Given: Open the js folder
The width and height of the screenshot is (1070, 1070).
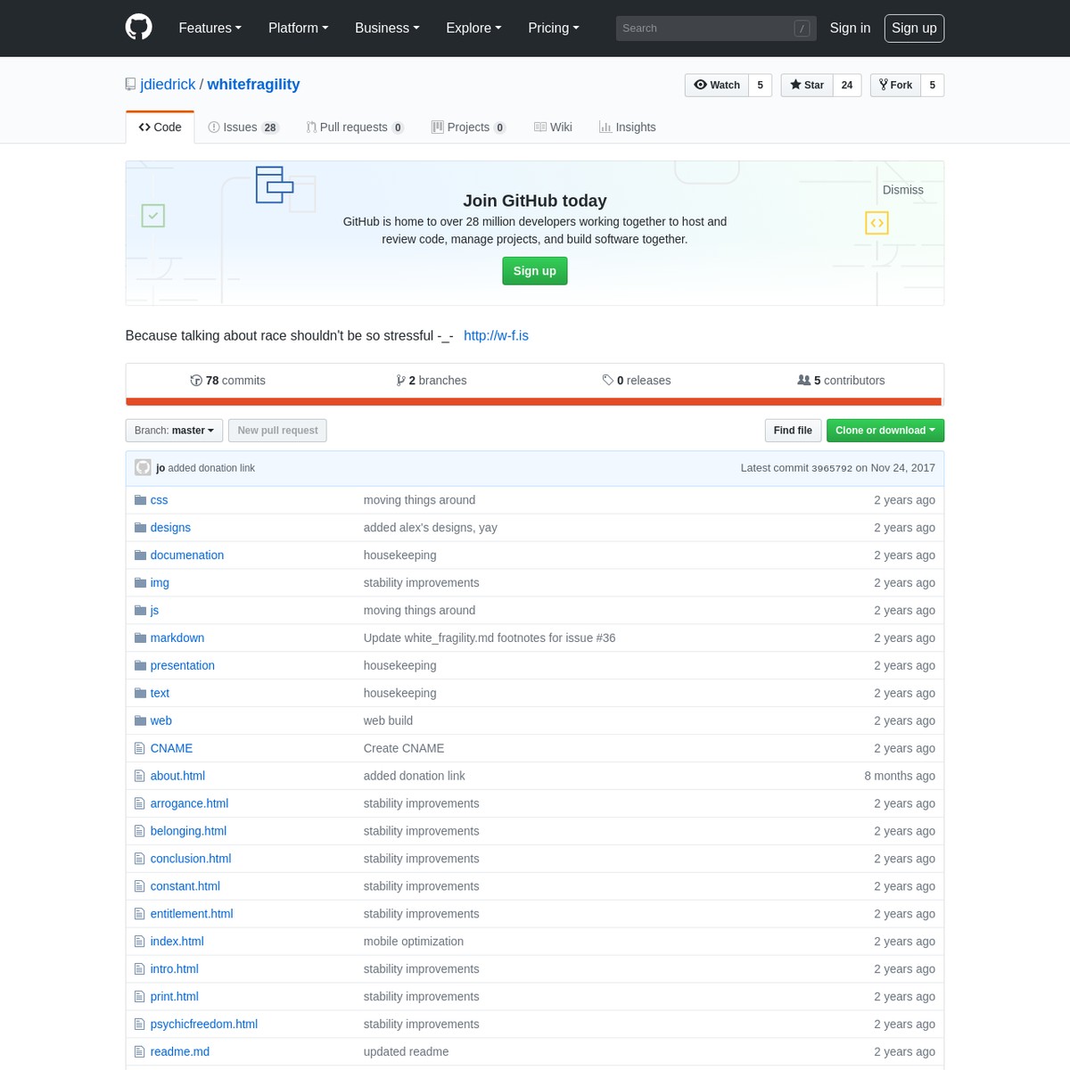Looking at the screenshot, I should pyautogui.click(x=154, y=611).
